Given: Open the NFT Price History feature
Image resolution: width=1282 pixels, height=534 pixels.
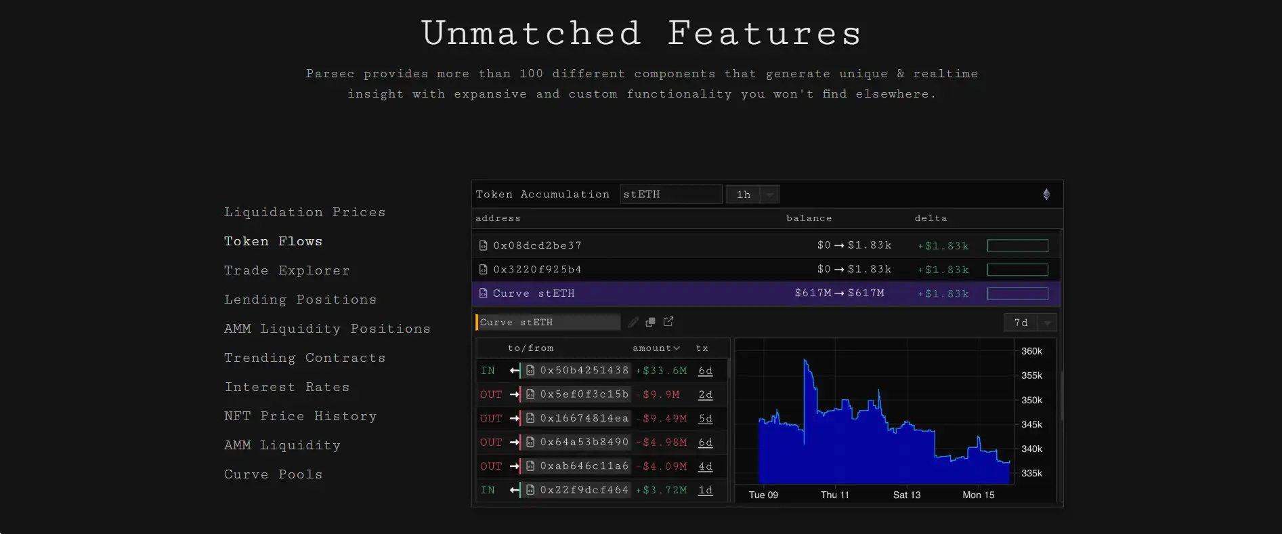Looking at the screenshot, I should click(x=300, y=416).
